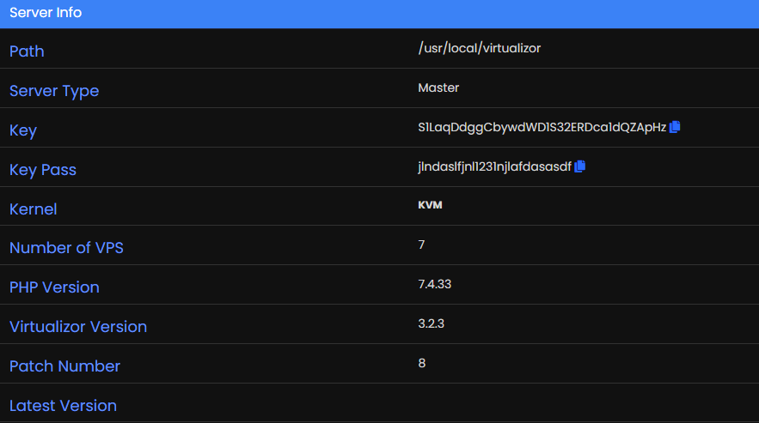The width and height of the screenshot is (759, 423).
Task: Select the Server Type label
Action: point(54,91)
